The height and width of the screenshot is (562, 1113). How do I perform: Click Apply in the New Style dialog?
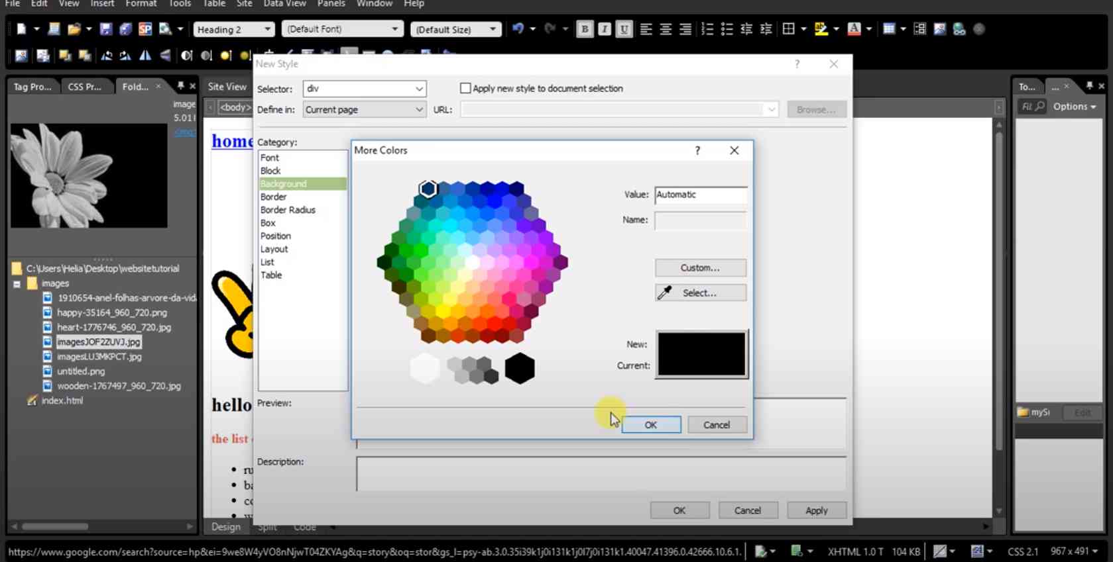[817, 510]
